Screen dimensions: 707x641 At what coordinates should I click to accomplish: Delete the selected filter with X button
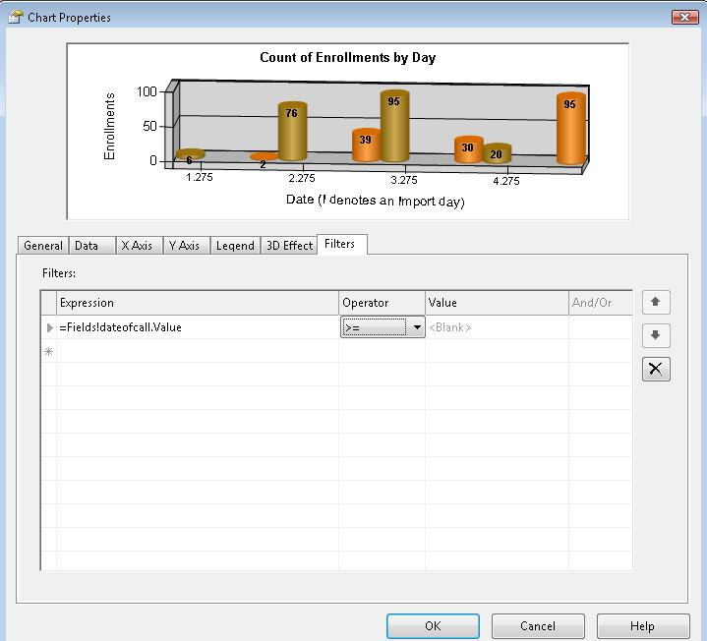coord(655,369)
